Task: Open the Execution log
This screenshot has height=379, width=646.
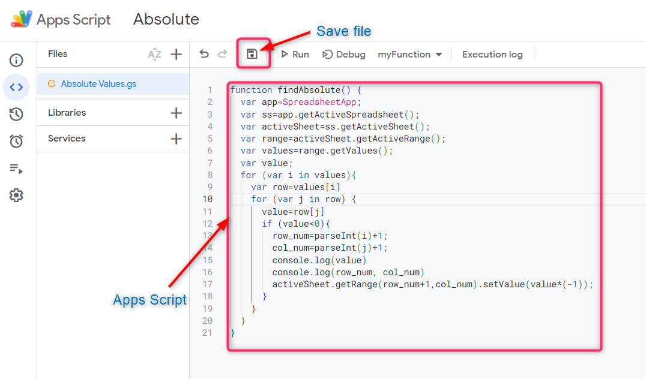Action: click(x=492, y=55)
